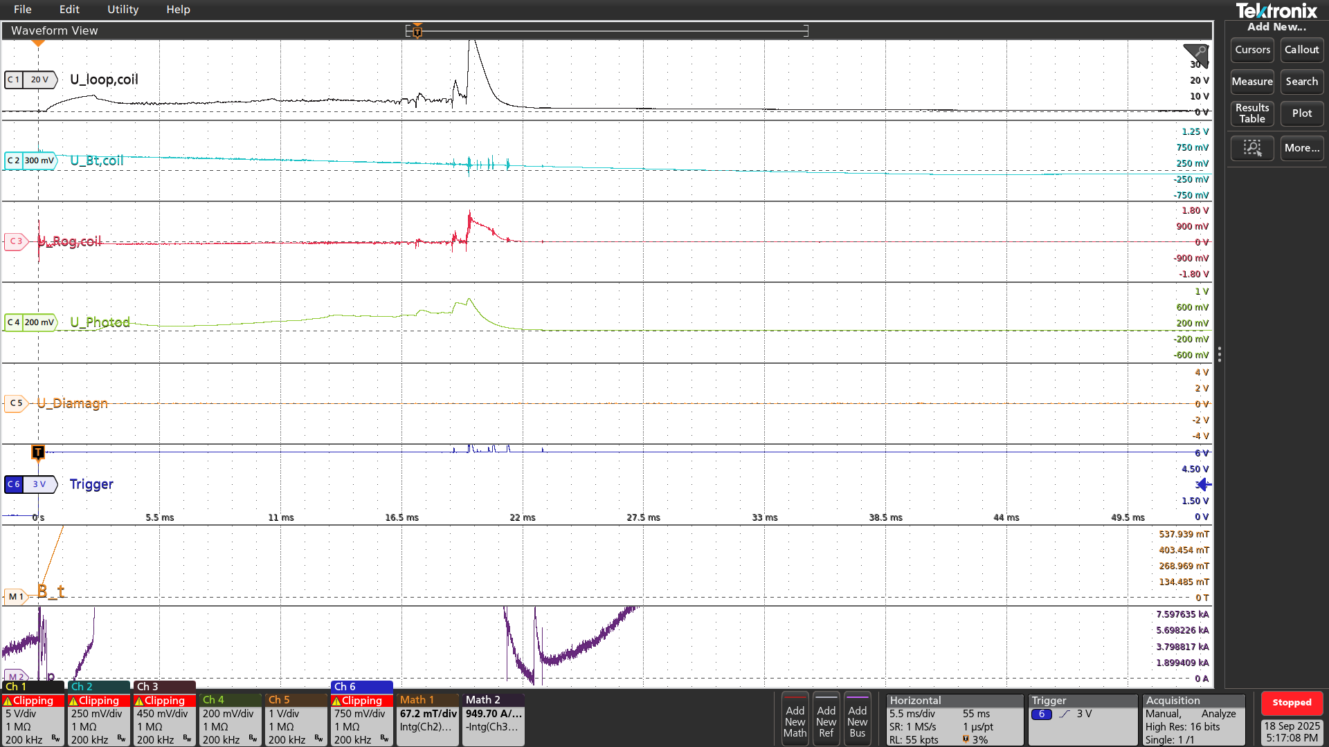Toggle Ch 4 channel badge
The image size is (1329, 747).
229,719
